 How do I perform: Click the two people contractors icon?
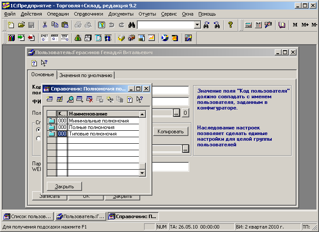coord(108,38)
